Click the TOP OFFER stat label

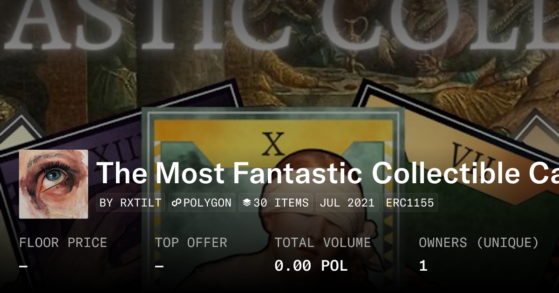pyautogui.click(x=191, y=243)
